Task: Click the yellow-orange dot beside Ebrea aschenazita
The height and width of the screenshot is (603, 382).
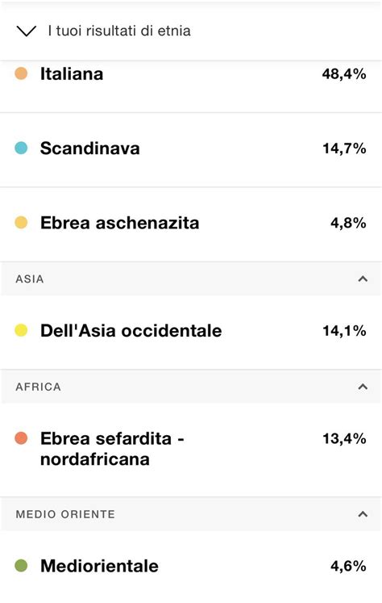Action: click(x=21, y=223)
